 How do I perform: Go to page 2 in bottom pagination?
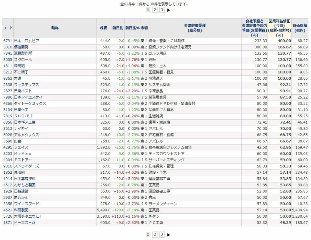coord(155,234)
